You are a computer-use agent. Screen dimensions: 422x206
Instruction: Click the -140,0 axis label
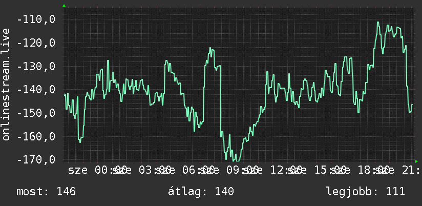pos(36,90)
